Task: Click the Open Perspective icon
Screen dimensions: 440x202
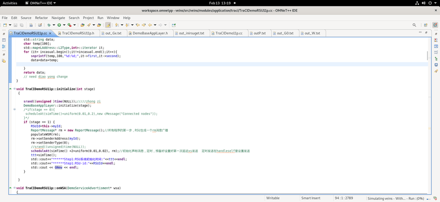Action: click(426, 25)
